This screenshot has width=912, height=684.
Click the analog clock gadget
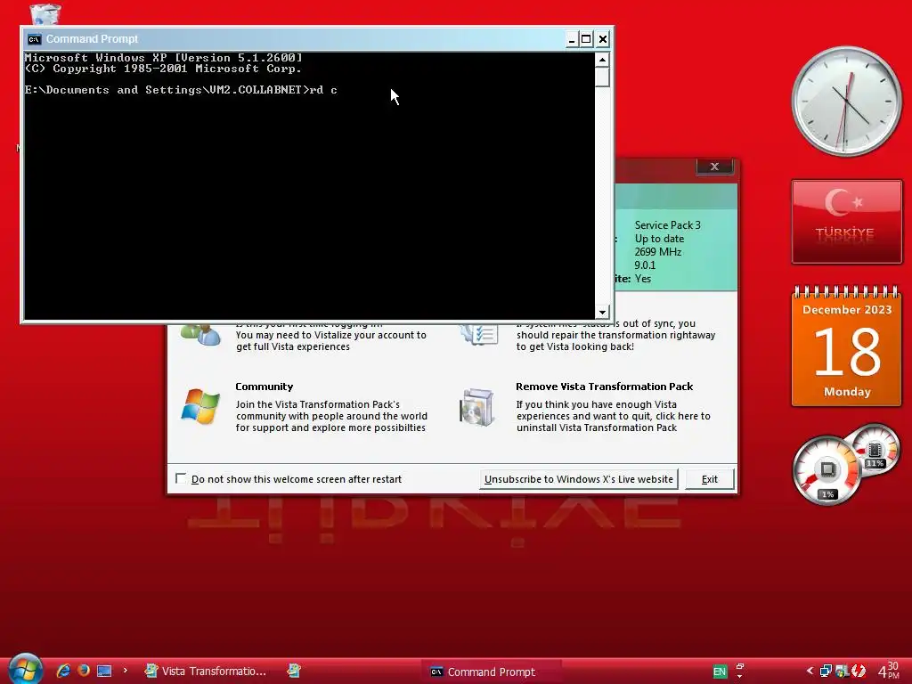pyautogui.click(x=846, y=102)
